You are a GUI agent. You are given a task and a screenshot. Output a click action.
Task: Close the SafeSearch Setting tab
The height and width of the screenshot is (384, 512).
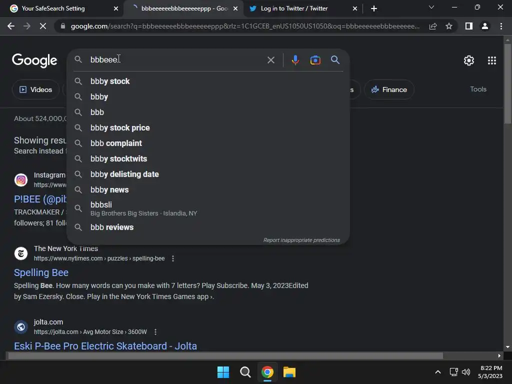[116, 8]
